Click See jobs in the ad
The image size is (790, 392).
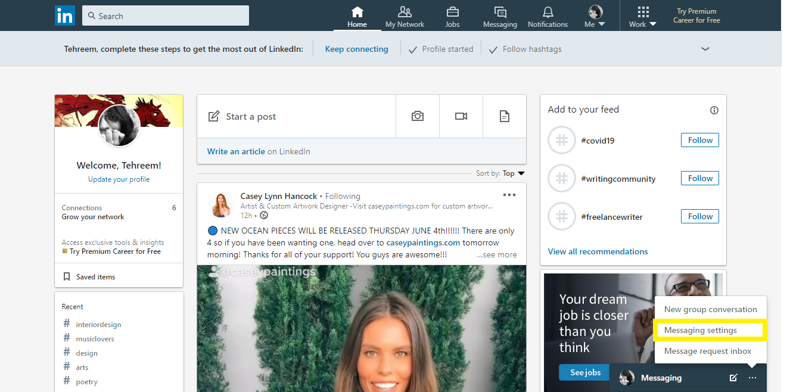(585, 372)
